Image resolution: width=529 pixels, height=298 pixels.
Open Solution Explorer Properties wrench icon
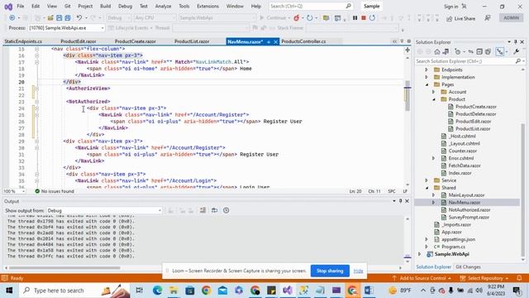[x=516, y=51]
